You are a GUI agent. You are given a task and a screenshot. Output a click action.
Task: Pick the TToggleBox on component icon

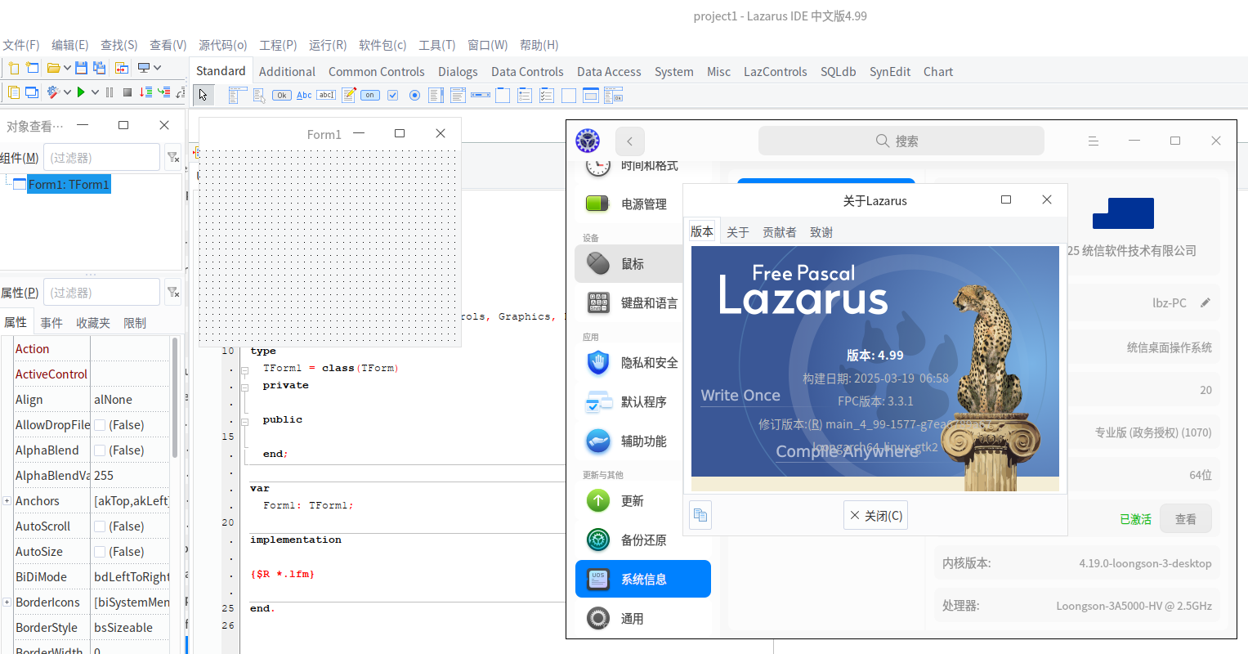coord(370,95)
